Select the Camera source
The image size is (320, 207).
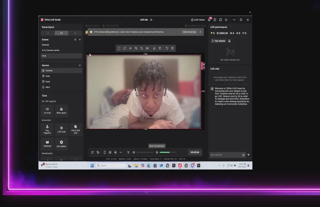pyautogui.click(x=61, y=70)
